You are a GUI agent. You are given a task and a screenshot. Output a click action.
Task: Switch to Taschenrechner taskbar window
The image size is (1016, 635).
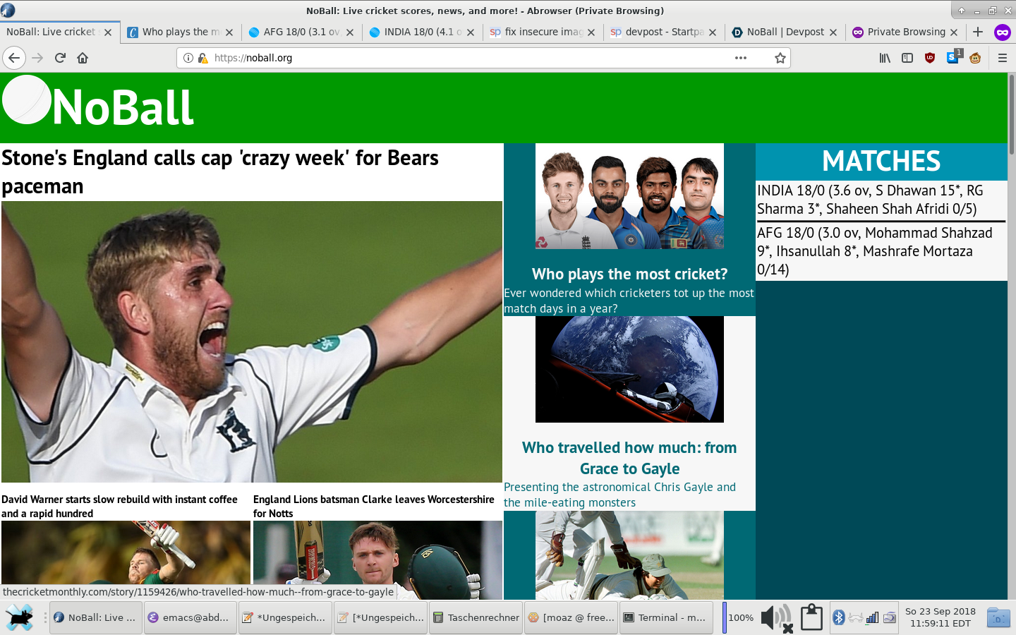(x=476, y=617)
